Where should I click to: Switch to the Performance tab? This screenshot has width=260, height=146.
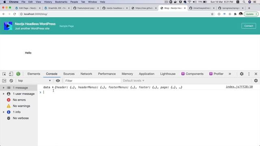(107, 74)
